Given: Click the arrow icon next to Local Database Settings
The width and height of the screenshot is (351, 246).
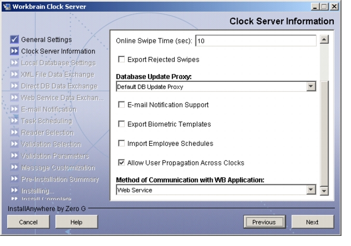Looking at the screenshot, I should [x=14, y=63].
